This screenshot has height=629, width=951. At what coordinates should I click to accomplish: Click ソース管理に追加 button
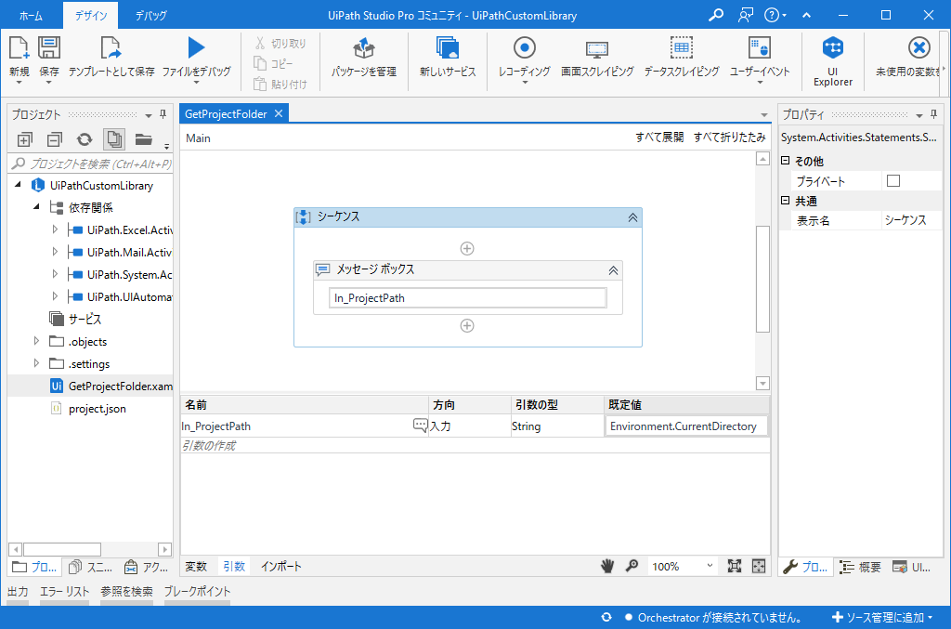(882, 618)
